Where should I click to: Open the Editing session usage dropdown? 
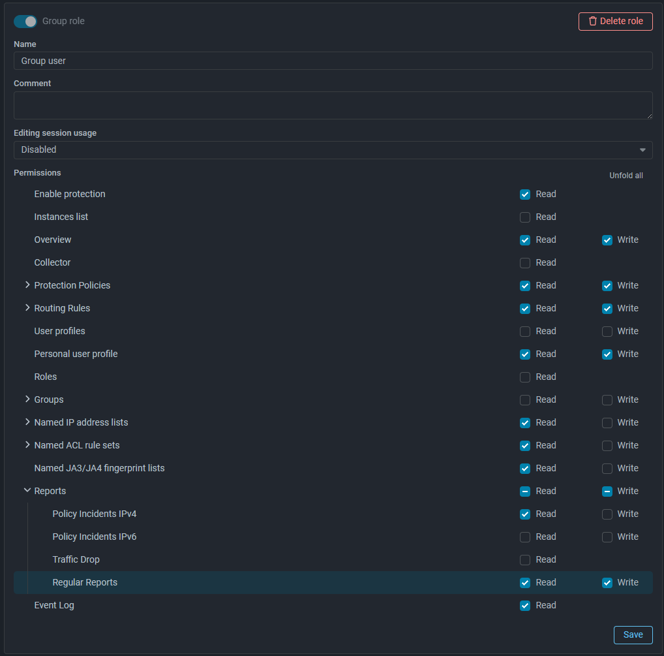click(333, 150)
